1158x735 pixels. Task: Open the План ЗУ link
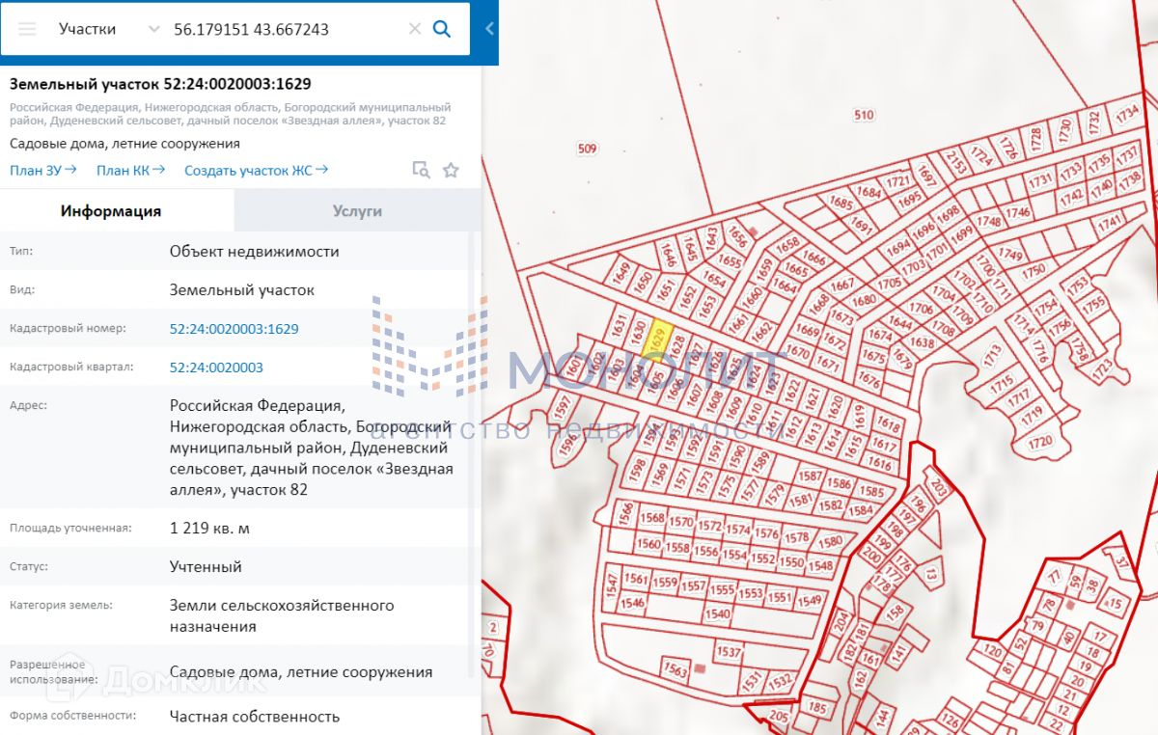point(43,171)
